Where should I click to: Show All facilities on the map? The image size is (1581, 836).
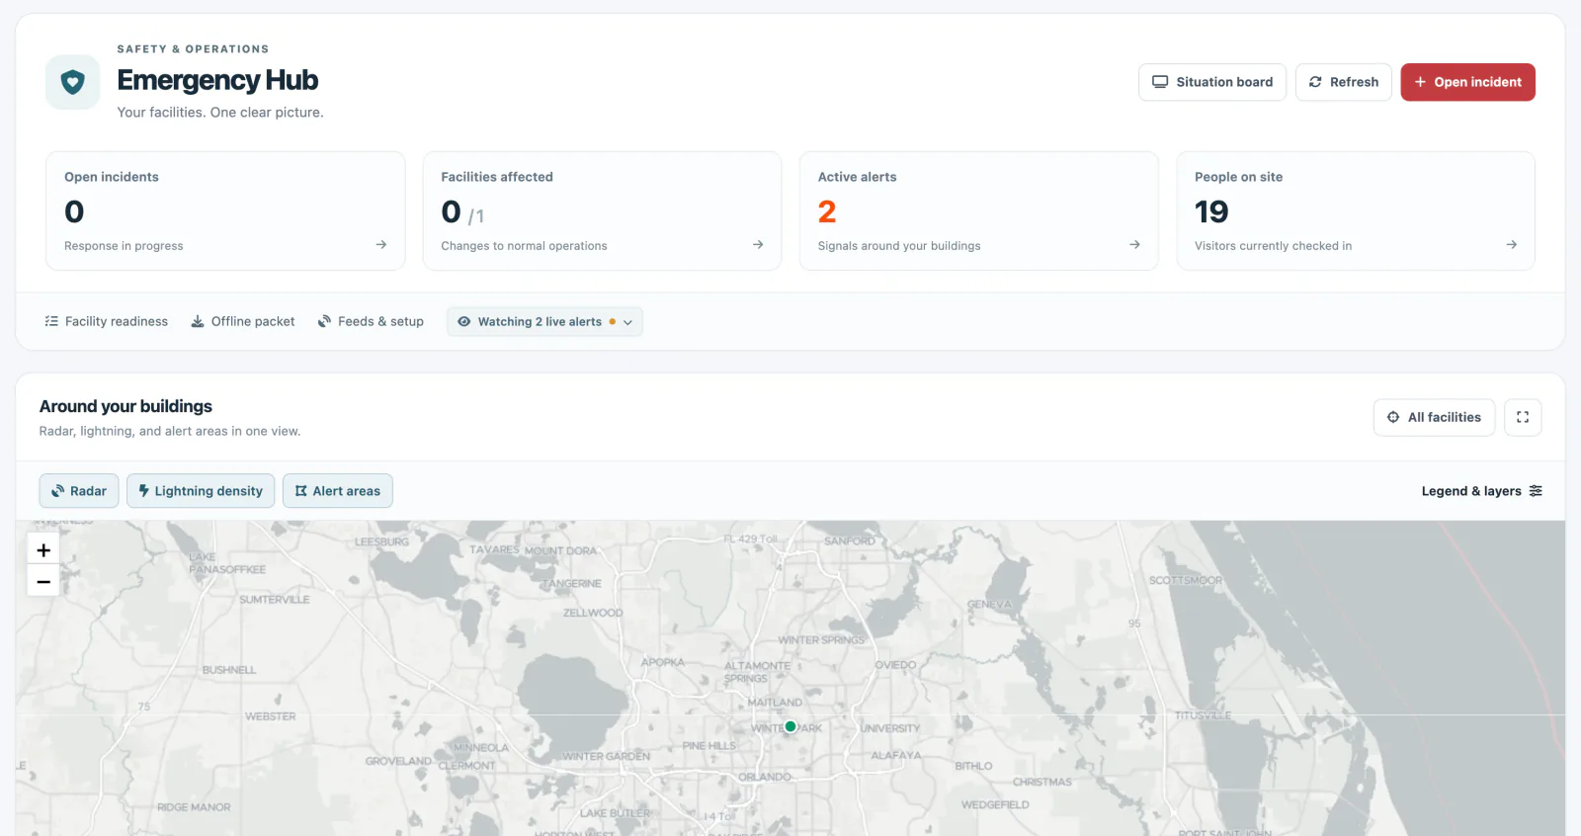tap(1434, 417)
